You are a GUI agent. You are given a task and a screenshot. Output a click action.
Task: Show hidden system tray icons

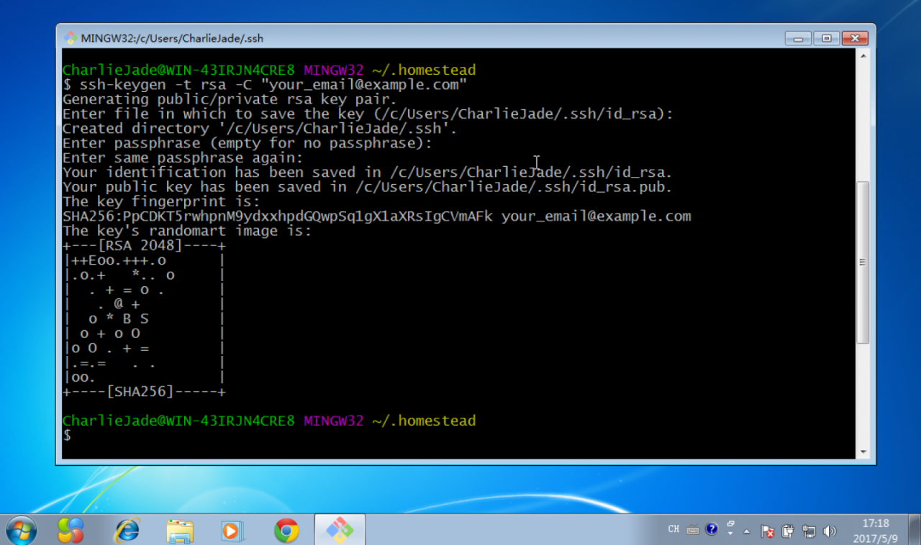747,531
